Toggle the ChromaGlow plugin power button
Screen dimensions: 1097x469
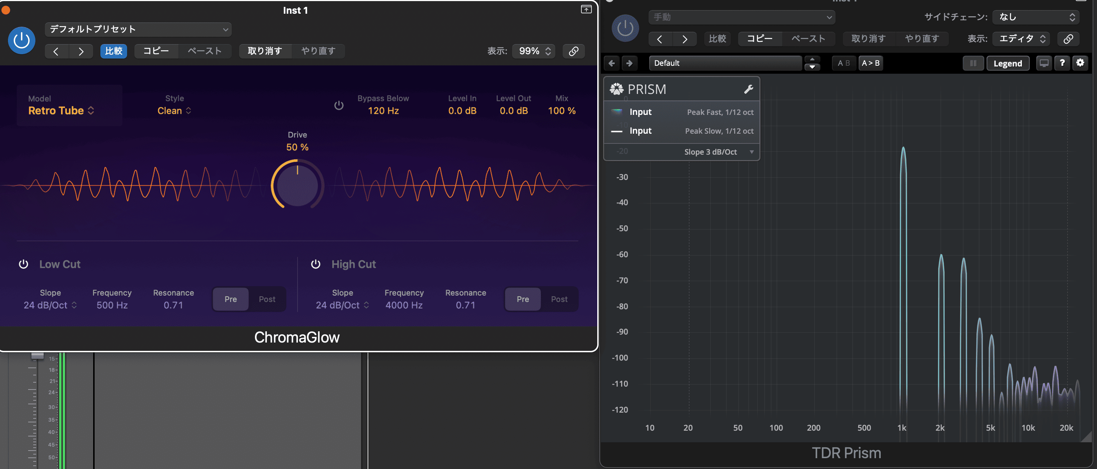(x=22, y=40)
